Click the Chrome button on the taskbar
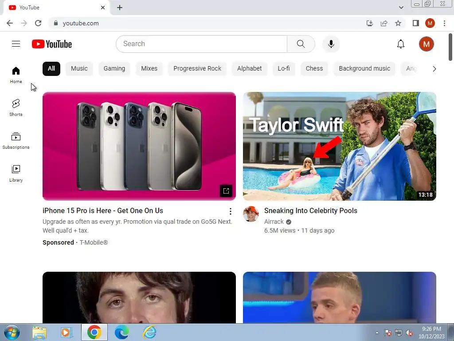 click(94, 332)
